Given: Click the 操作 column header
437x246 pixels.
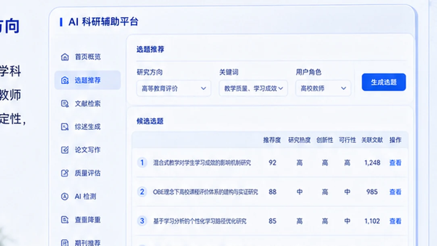Looking at the screenshot, I should click(395, 140).
